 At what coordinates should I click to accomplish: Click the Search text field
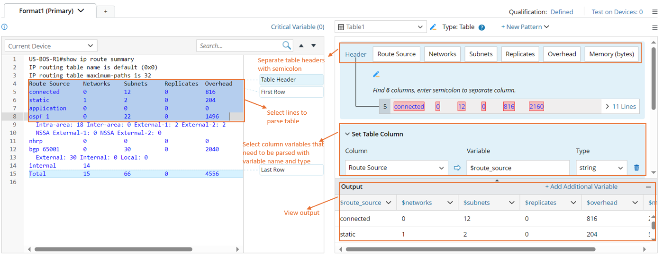[x=239, y=46]
